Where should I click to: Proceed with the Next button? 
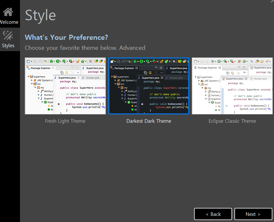[253, 214]
